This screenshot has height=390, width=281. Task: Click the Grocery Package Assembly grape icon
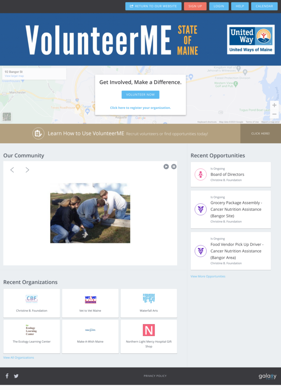[x=200, y=209]
